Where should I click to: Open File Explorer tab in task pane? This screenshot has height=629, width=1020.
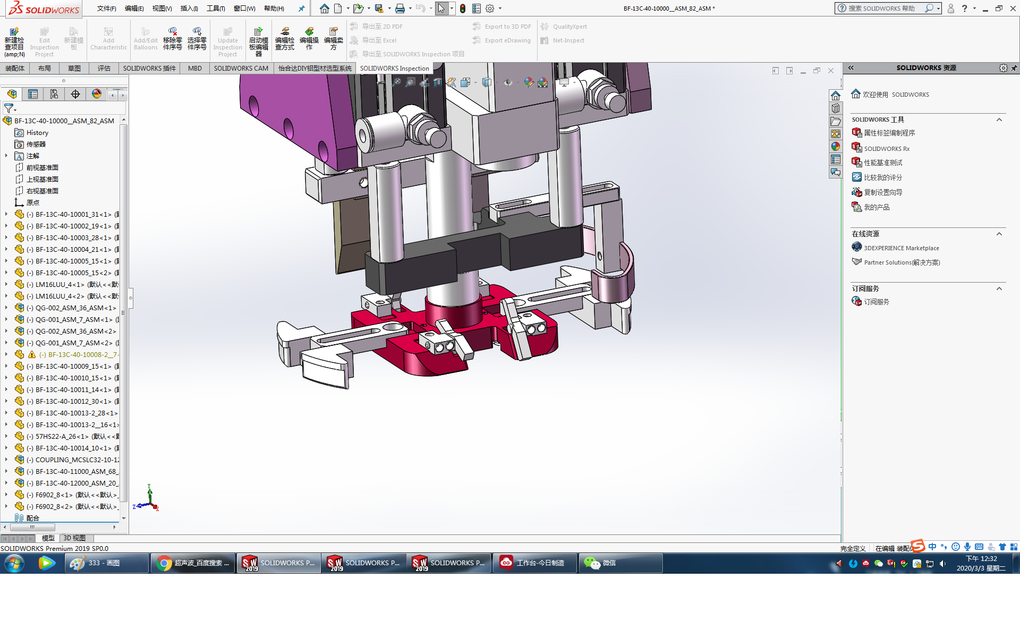(836, 121)
